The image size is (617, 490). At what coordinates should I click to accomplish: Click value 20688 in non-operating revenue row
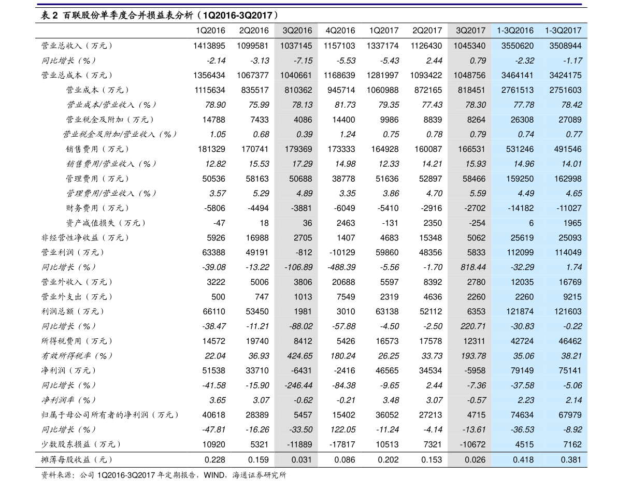[x=343, y=282]
